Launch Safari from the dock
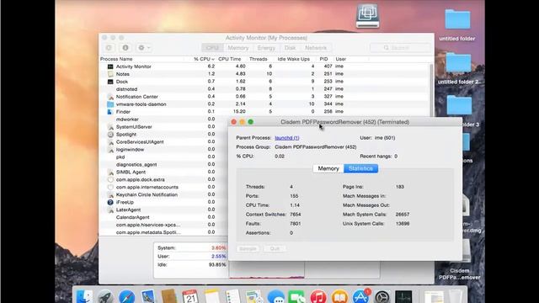This screenshot has height=303, width=539. (x=126, y=296)
